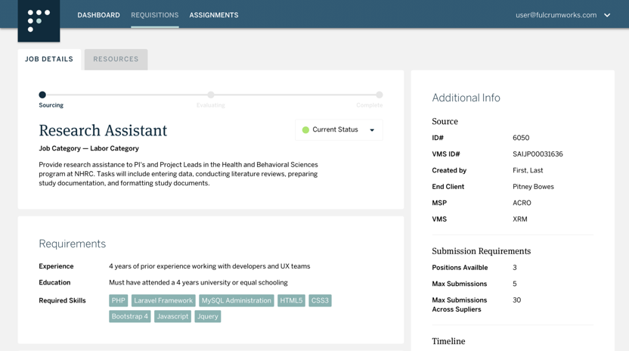Screen dimensions: 629x351
Task: Click the green Current Status indicator dot
Action: 305,130
